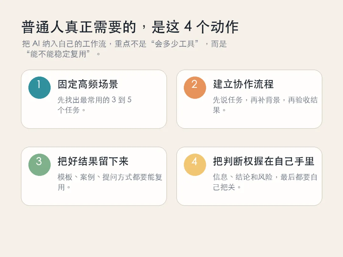Click the word 果 ending card two

[x=217, y=110]
